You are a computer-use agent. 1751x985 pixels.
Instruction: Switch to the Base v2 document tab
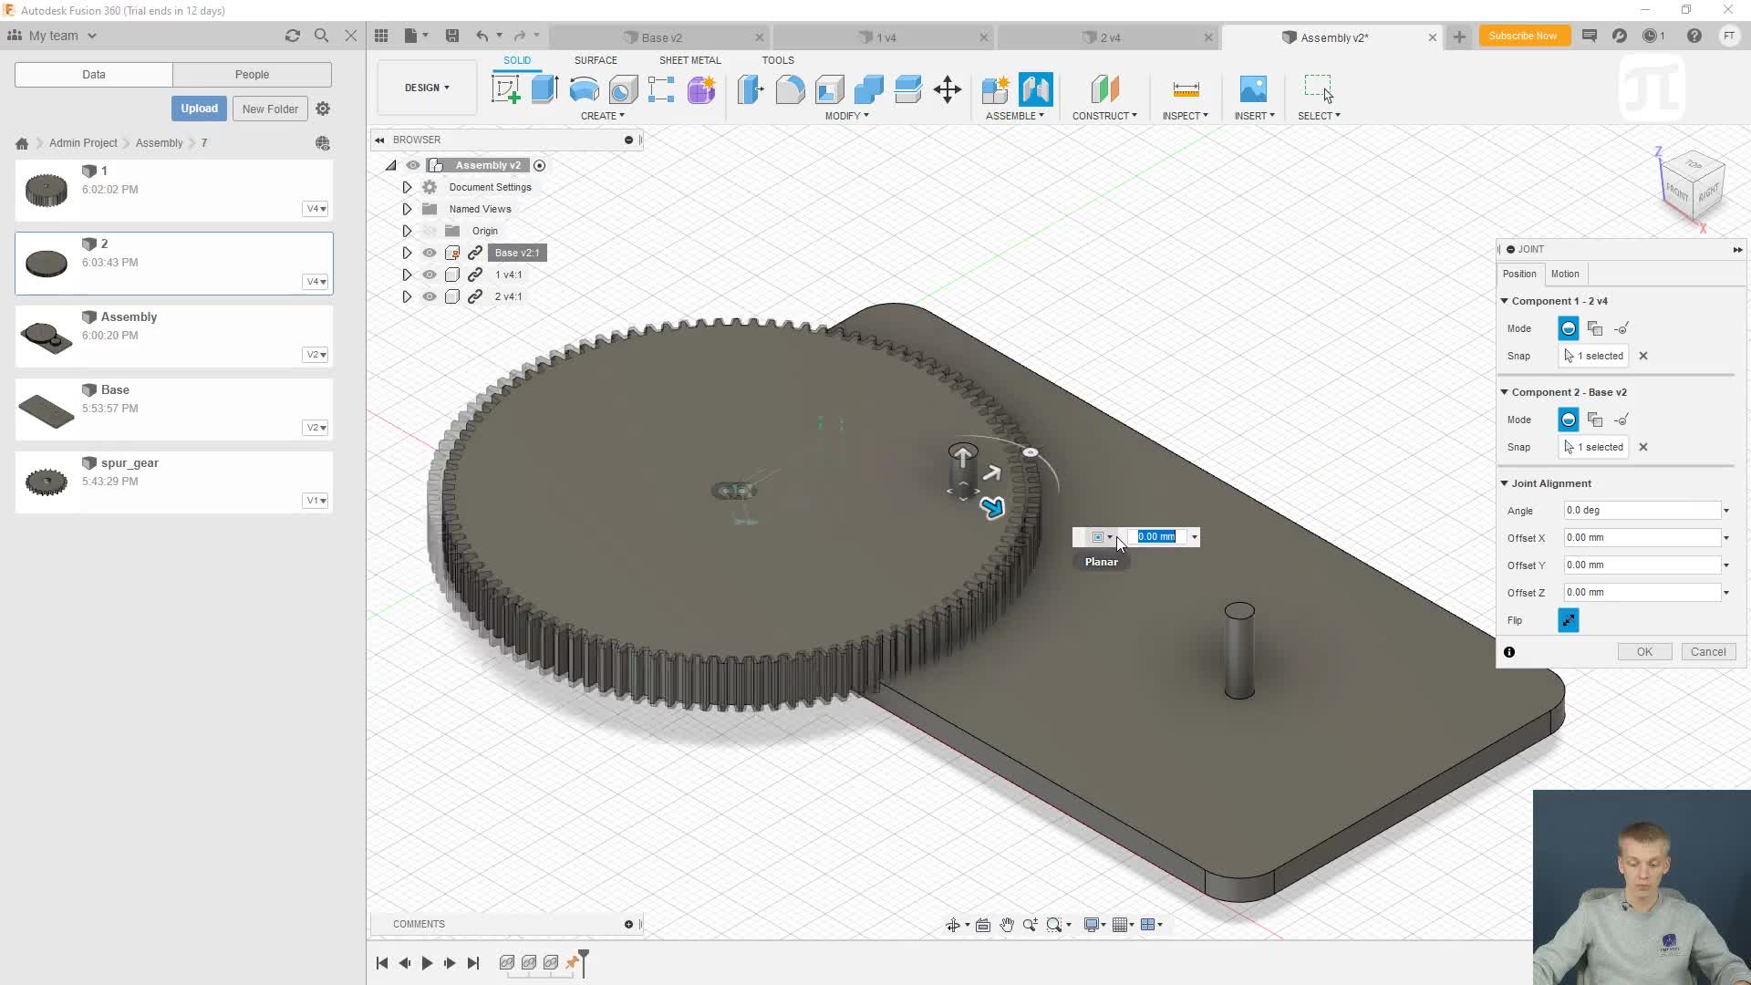(661, 37)
